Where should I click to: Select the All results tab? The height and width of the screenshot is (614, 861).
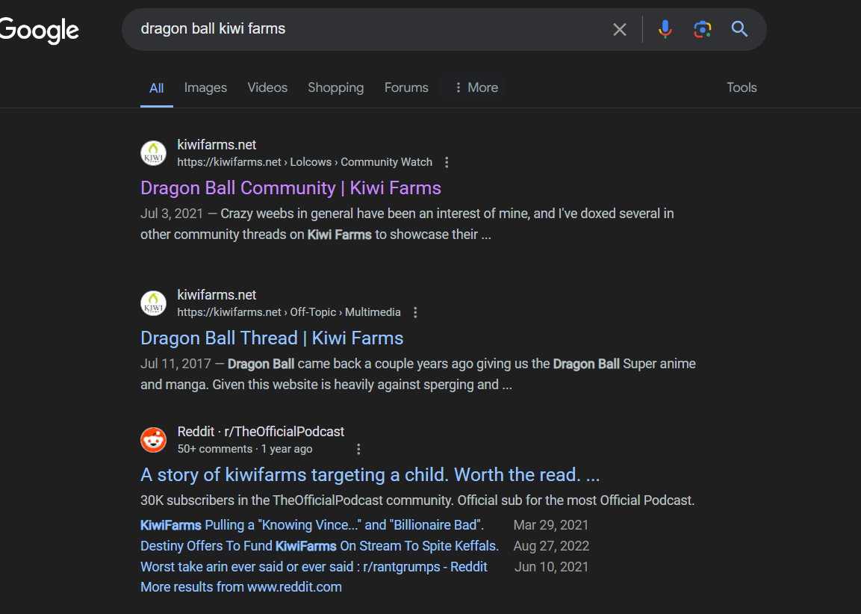click(157, 88)
